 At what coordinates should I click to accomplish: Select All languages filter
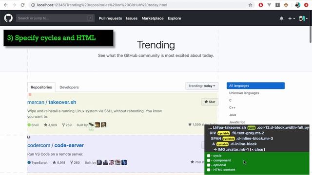click(x=255, y=86)
